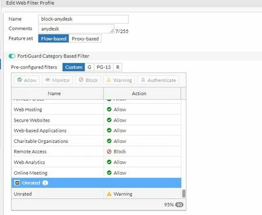Click the Comments field containing anydesk
Viewport: 262px width, 215px height.
pyautogui.click(x=76, y=29)
